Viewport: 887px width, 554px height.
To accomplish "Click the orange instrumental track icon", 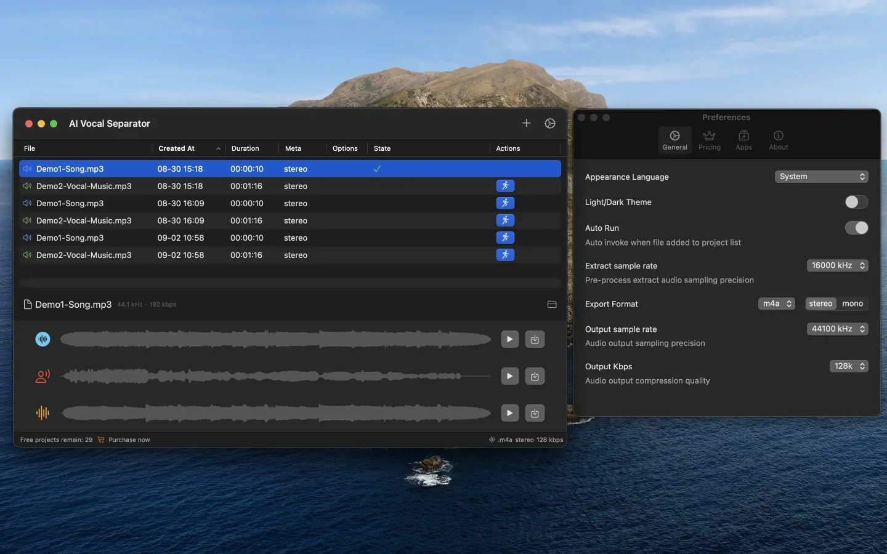I will coord(43,413).
